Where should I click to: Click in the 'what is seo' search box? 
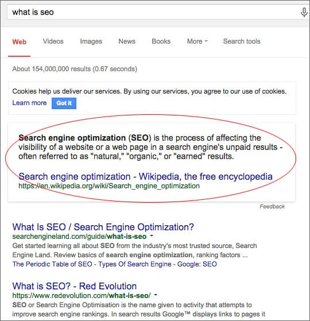152,12
